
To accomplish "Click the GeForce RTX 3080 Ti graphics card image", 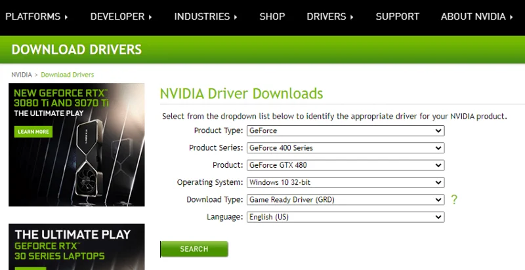I will pyautogui.click(x=89, y=161).
